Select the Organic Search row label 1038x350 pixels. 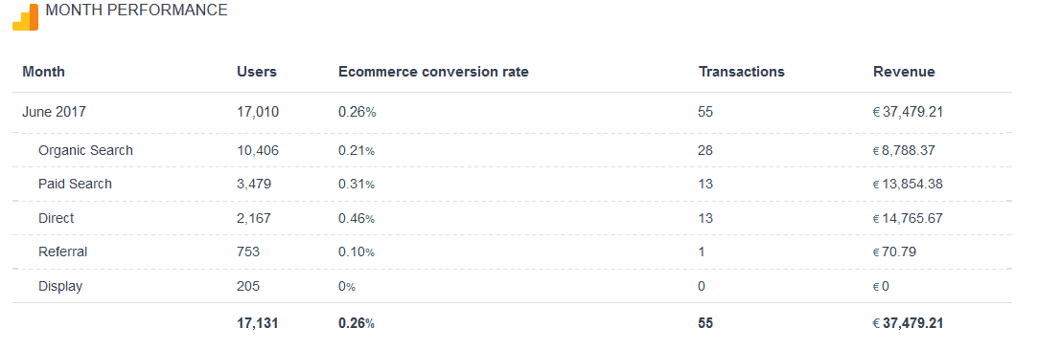pos(85,150)
